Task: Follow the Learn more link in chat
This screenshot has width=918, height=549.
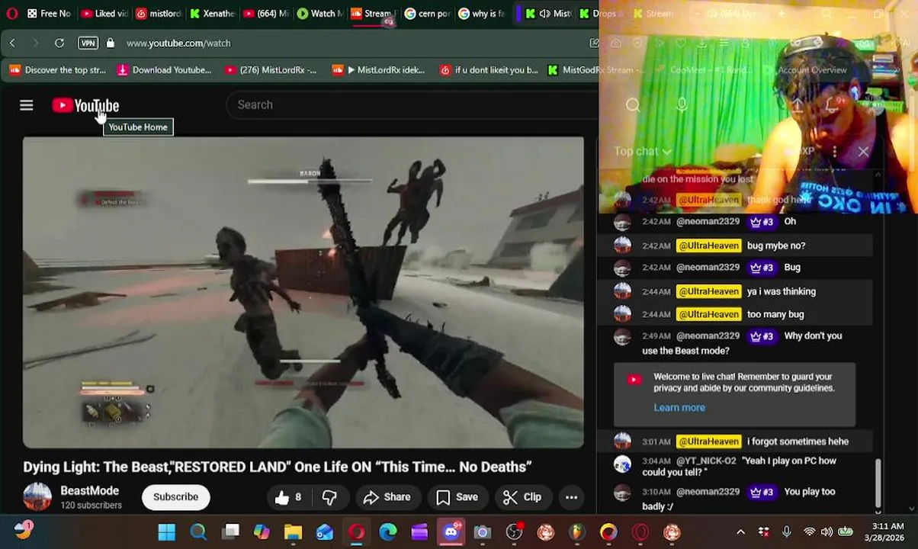Action: tap(679, 407)
